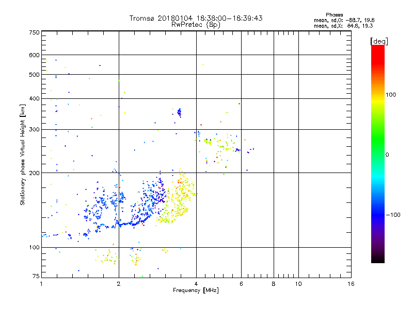Click the 'Phases' header text

pyautogui.click(x=334, y=15)
